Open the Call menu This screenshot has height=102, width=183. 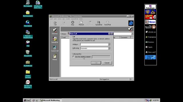point(51,19)
